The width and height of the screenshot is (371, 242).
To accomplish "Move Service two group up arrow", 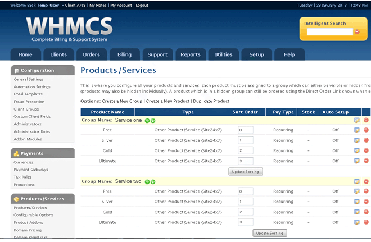I will click(x=147, y=182).
